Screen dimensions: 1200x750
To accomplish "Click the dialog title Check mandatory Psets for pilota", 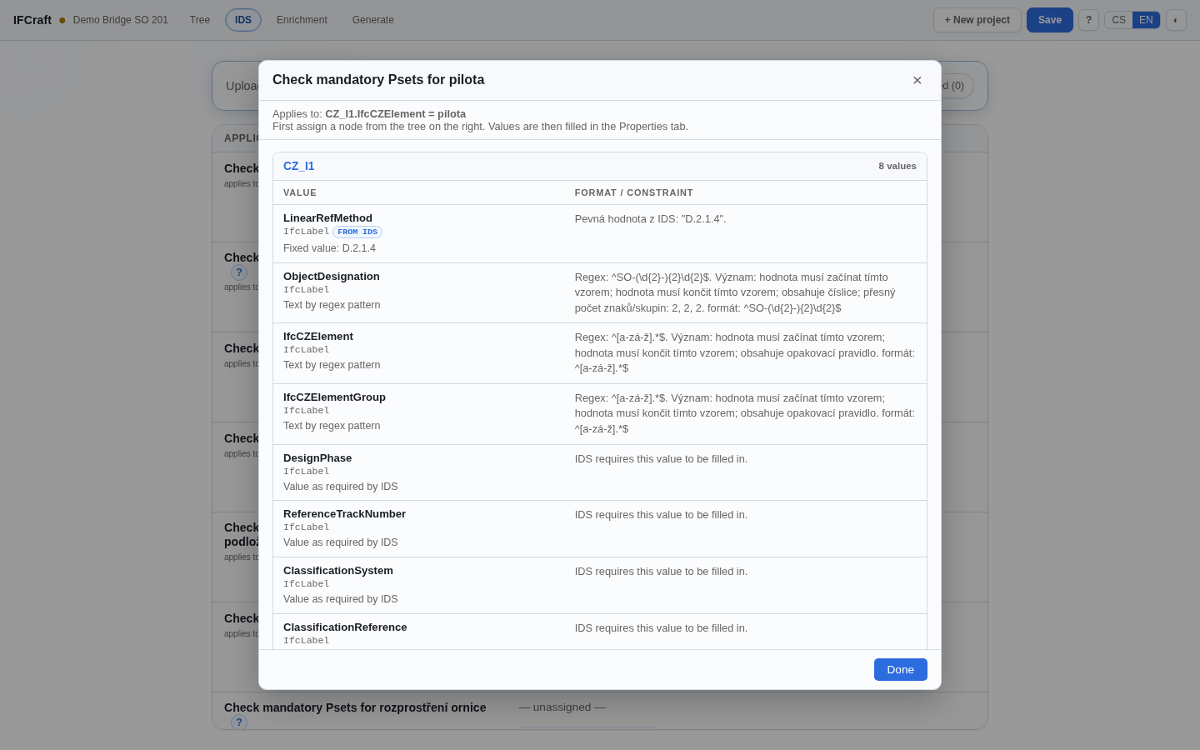I will tap(378, 80).
